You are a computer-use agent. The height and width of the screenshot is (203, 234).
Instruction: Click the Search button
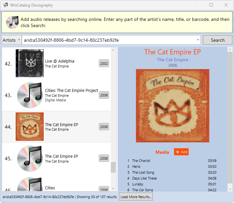coord(218,40)
